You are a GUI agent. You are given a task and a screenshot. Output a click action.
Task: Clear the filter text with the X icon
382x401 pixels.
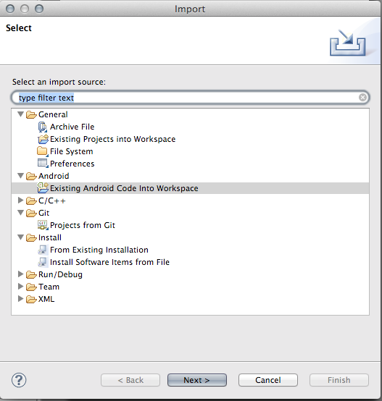pyautogui.click(x=362, y=98)
